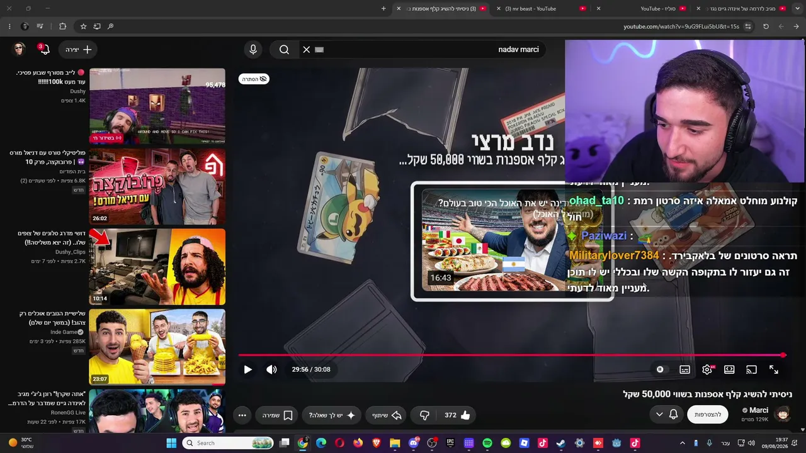This screenshot has width=806, height=453.
Task: Open the 30°C weather widget
Action: (x=21, y=443)
